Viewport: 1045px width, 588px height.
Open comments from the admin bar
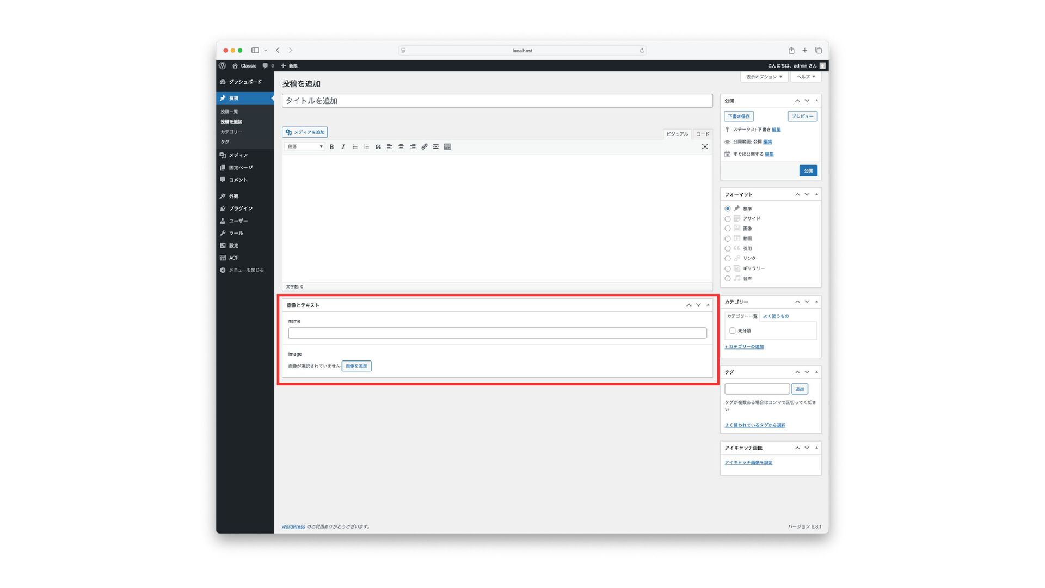[268, 66]
